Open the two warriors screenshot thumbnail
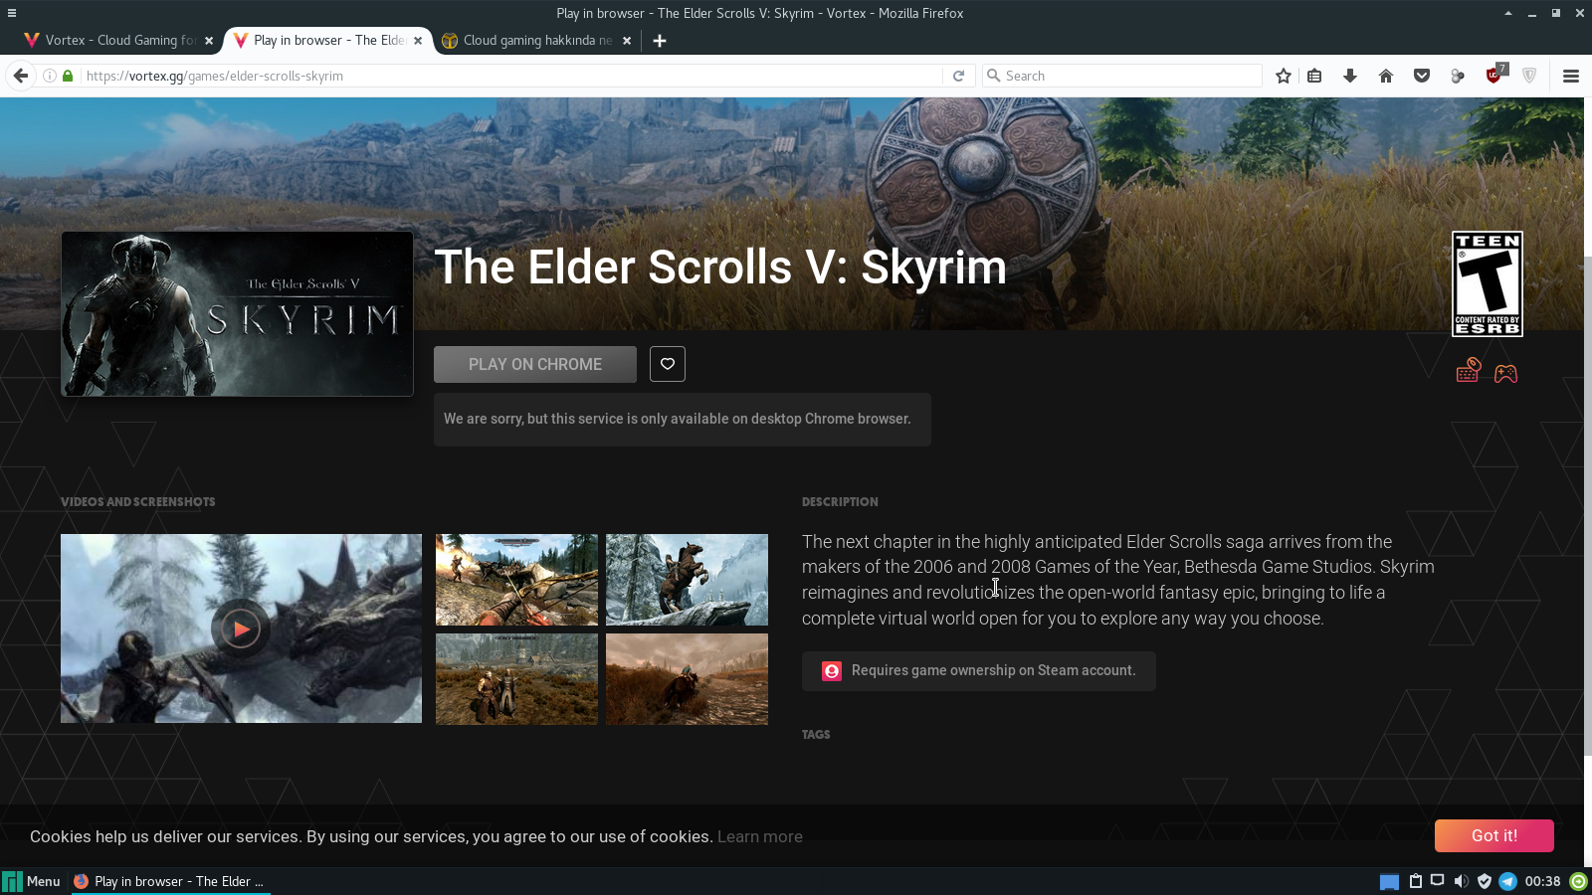The height and width of the screenshot is (895, 1592). 517,679
